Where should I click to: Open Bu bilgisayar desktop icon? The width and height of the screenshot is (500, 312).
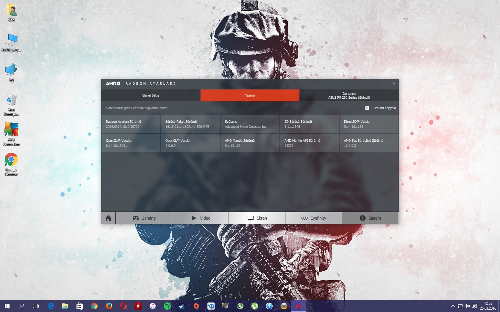coord(11,42)
